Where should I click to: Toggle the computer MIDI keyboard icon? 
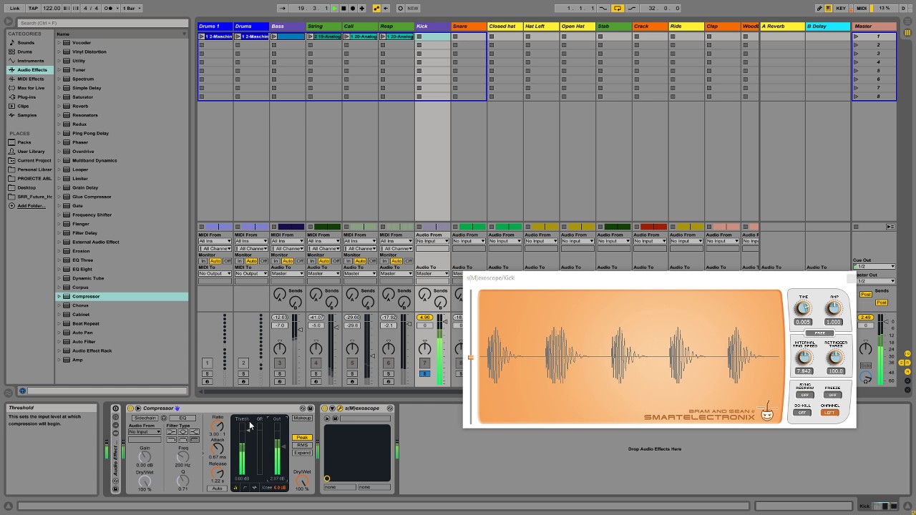(829, 8)
